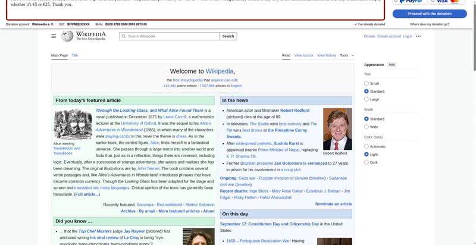The height and width of the screenshot is (245, 476).
Task: Focus the Search Wikipedia input field
Action: click(x=169, y=36)
